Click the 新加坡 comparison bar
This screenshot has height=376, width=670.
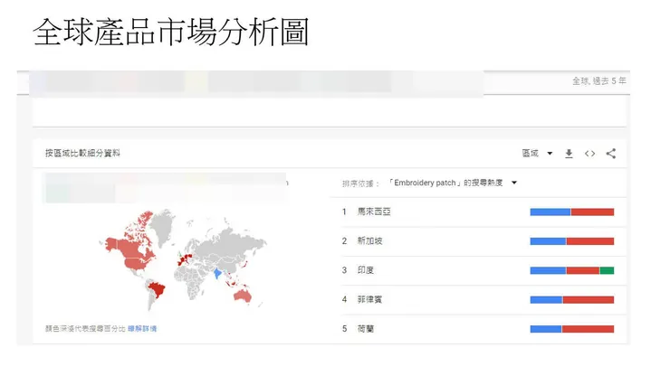pos(572,241)
